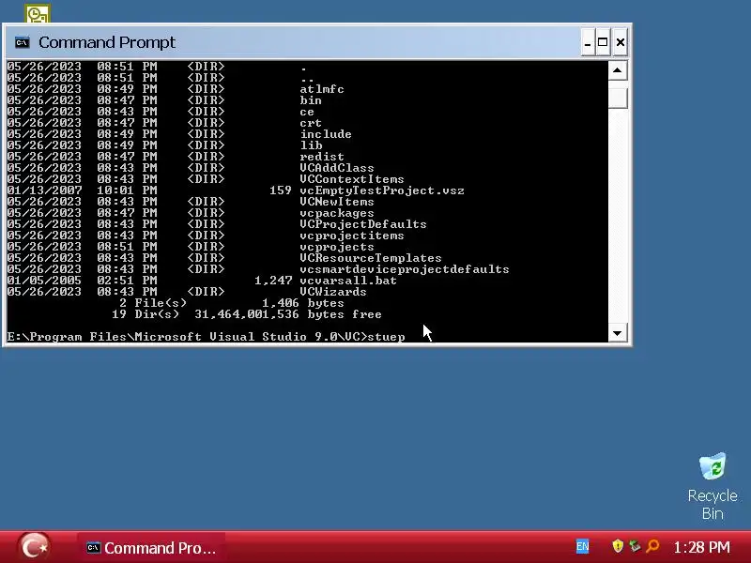This screenshot has width=751, height=563.
Task: Click the file size '1,247' value
Action: [273, 281]
